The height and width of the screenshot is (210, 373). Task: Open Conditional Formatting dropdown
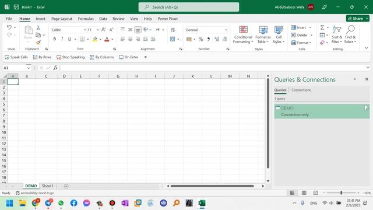[x=243, y=35]
